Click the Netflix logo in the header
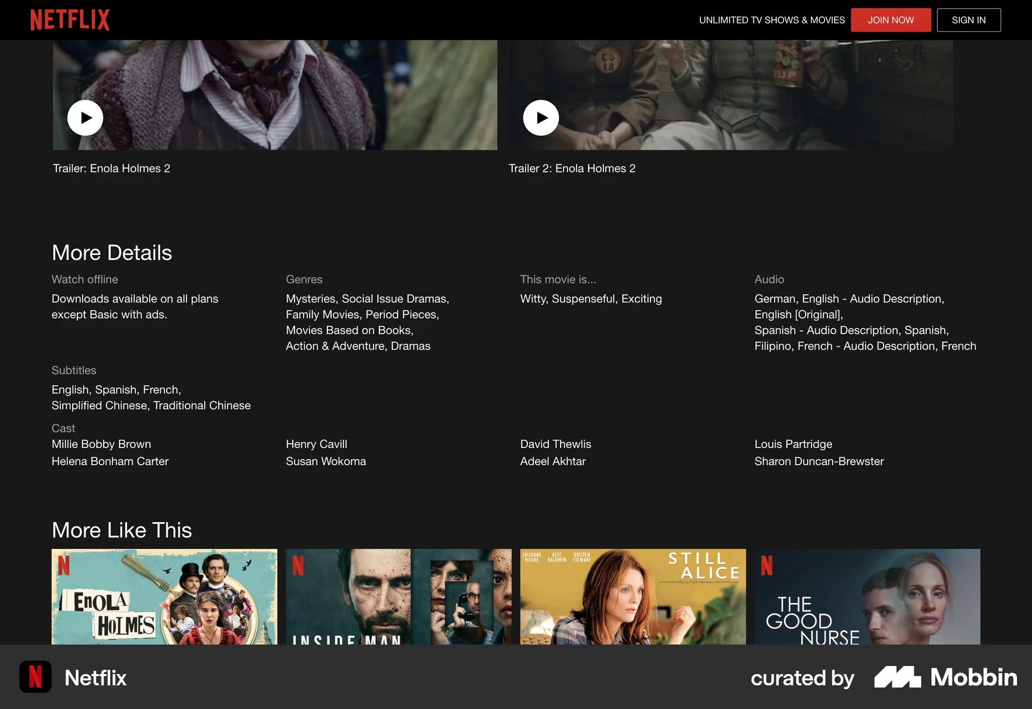The width and height of the screenshot is (1032, 709). (69, 19)
